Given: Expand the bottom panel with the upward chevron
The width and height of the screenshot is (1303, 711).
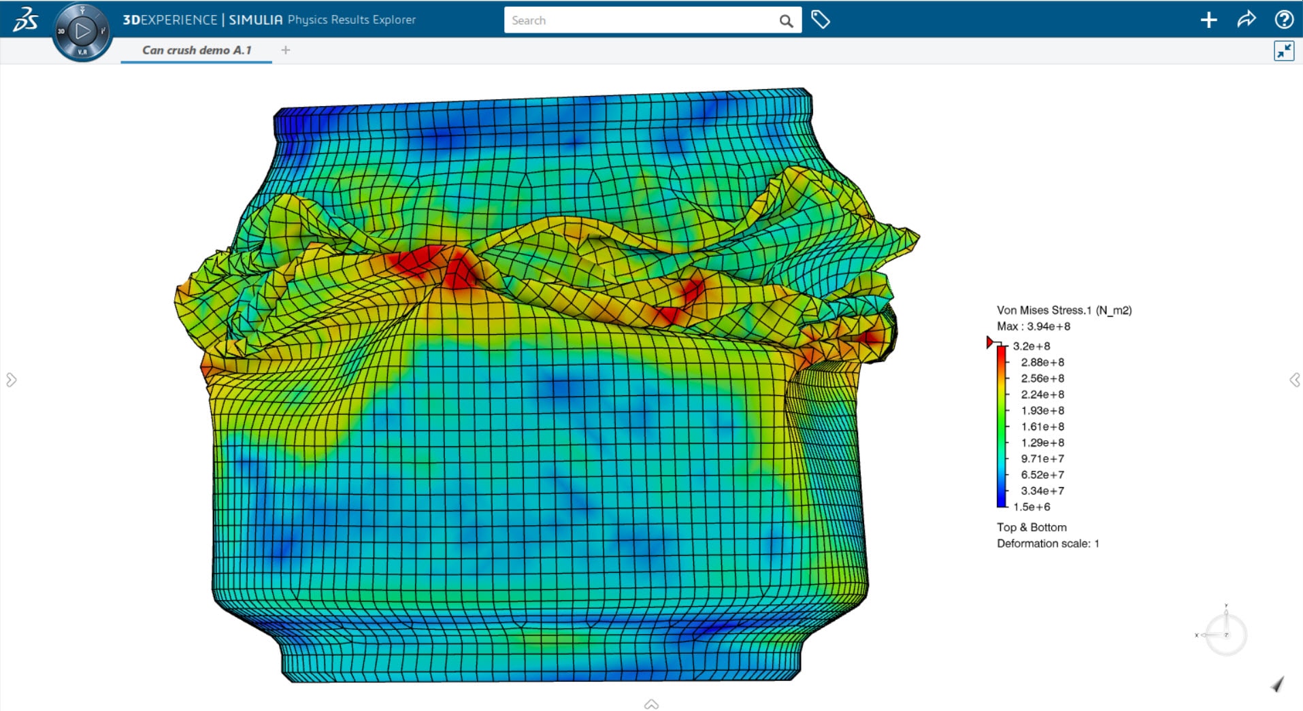Looking at the screenshot, I should 651,705.
